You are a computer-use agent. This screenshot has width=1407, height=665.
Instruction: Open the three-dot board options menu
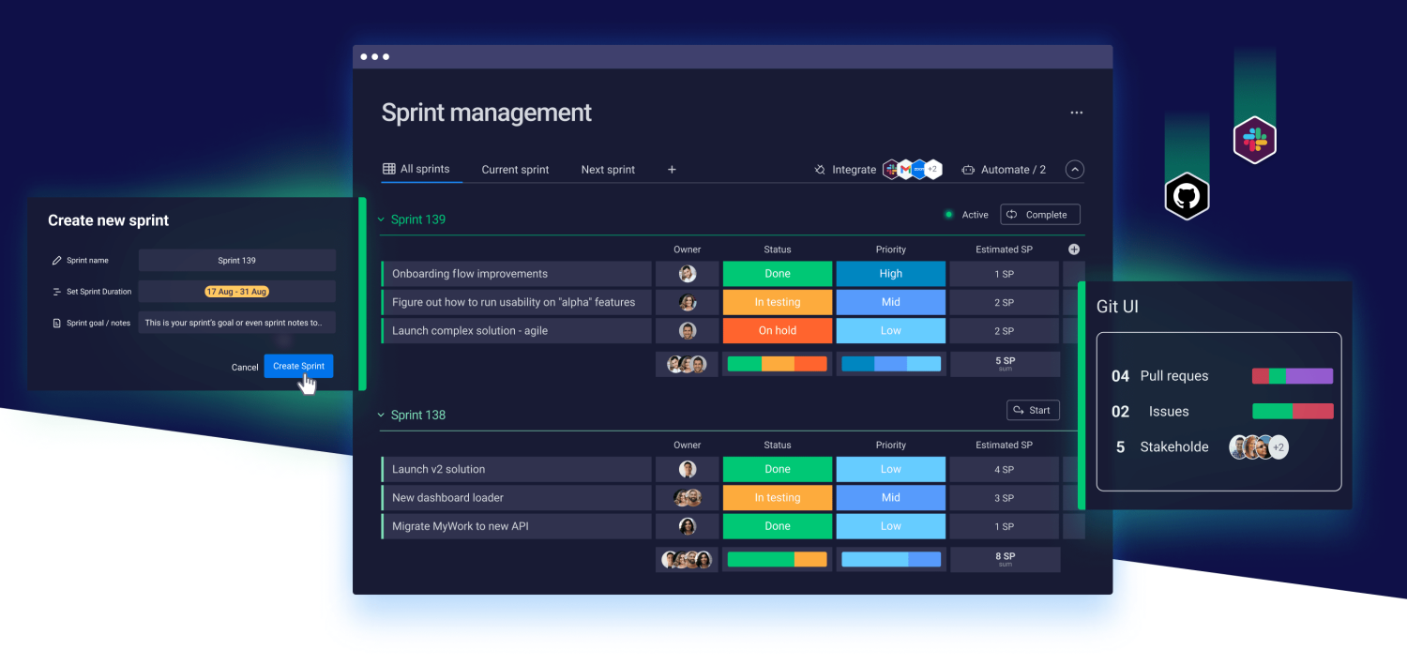[1077, 113]
